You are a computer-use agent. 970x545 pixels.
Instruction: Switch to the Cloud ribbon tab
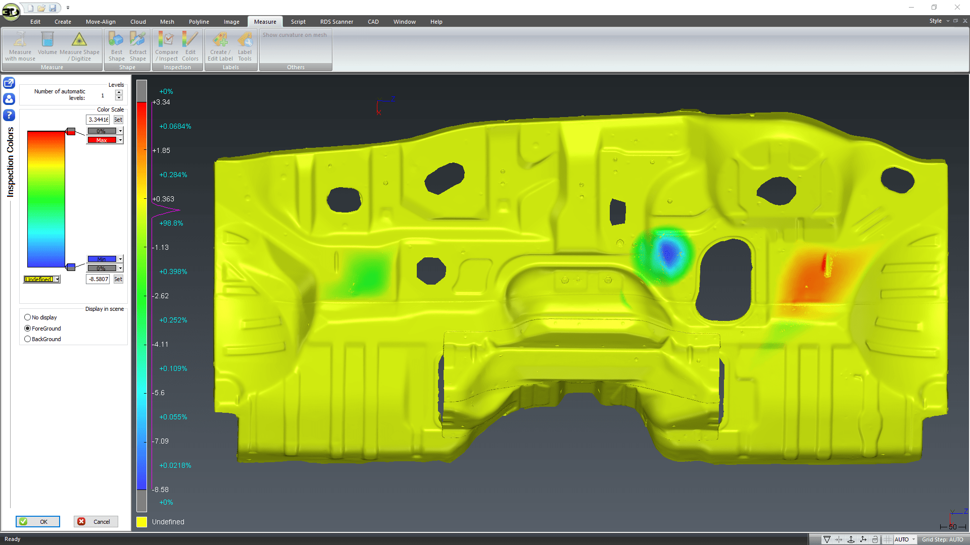click(138, 22)
